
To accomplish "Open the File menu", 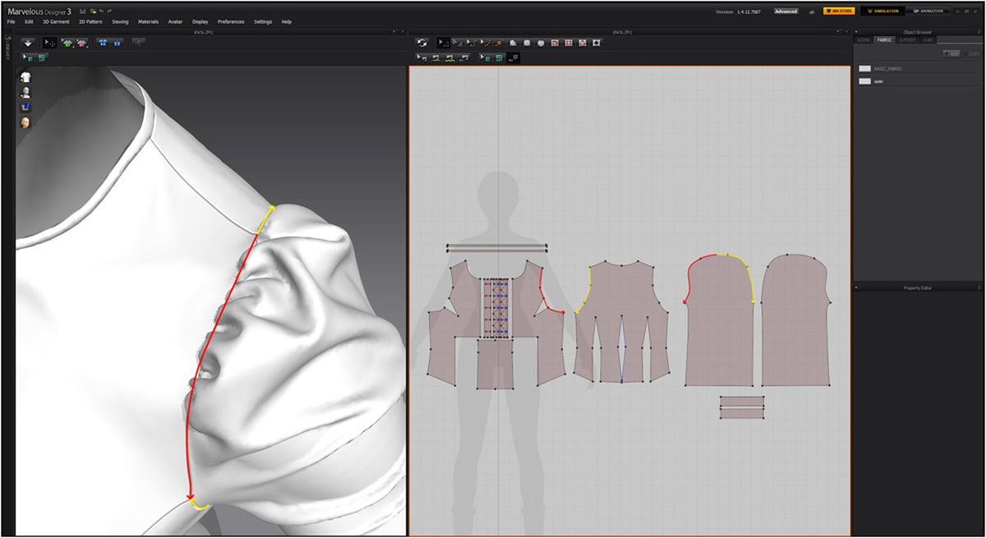I will pos(11,22).
